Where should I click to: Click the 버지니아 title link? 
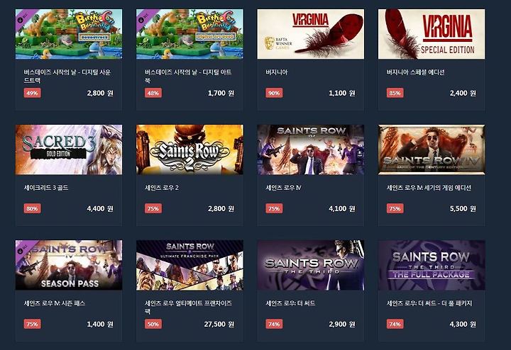click(x=277, y=72)
